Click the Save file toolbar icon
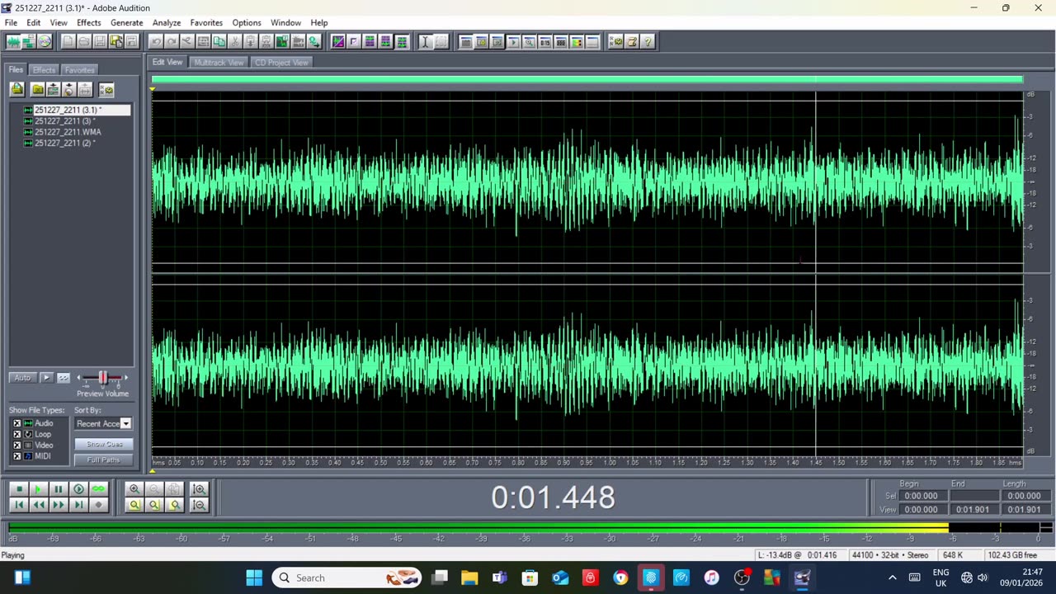 pos(100,41)
